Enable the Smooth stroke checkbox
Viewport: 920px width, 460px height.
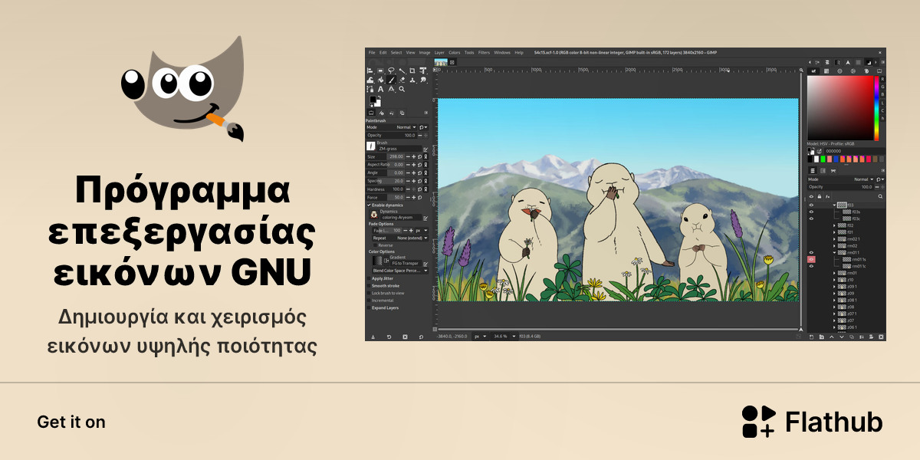click(x=369, y=286)
